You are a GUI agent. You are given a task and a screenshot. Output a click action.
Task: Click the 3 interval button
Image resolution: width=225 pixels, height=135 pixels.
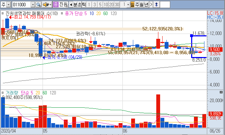click(x=95, y=5)
